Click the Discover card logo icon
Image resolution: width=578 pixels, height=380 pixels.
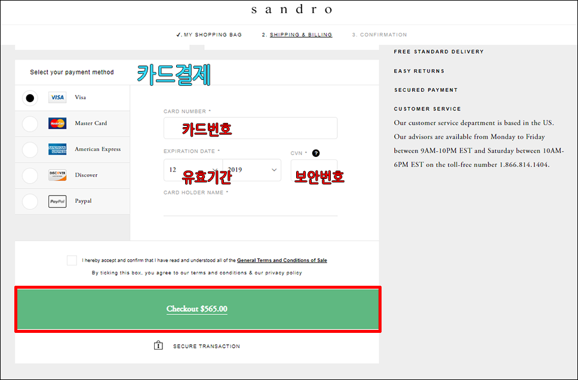57,175
